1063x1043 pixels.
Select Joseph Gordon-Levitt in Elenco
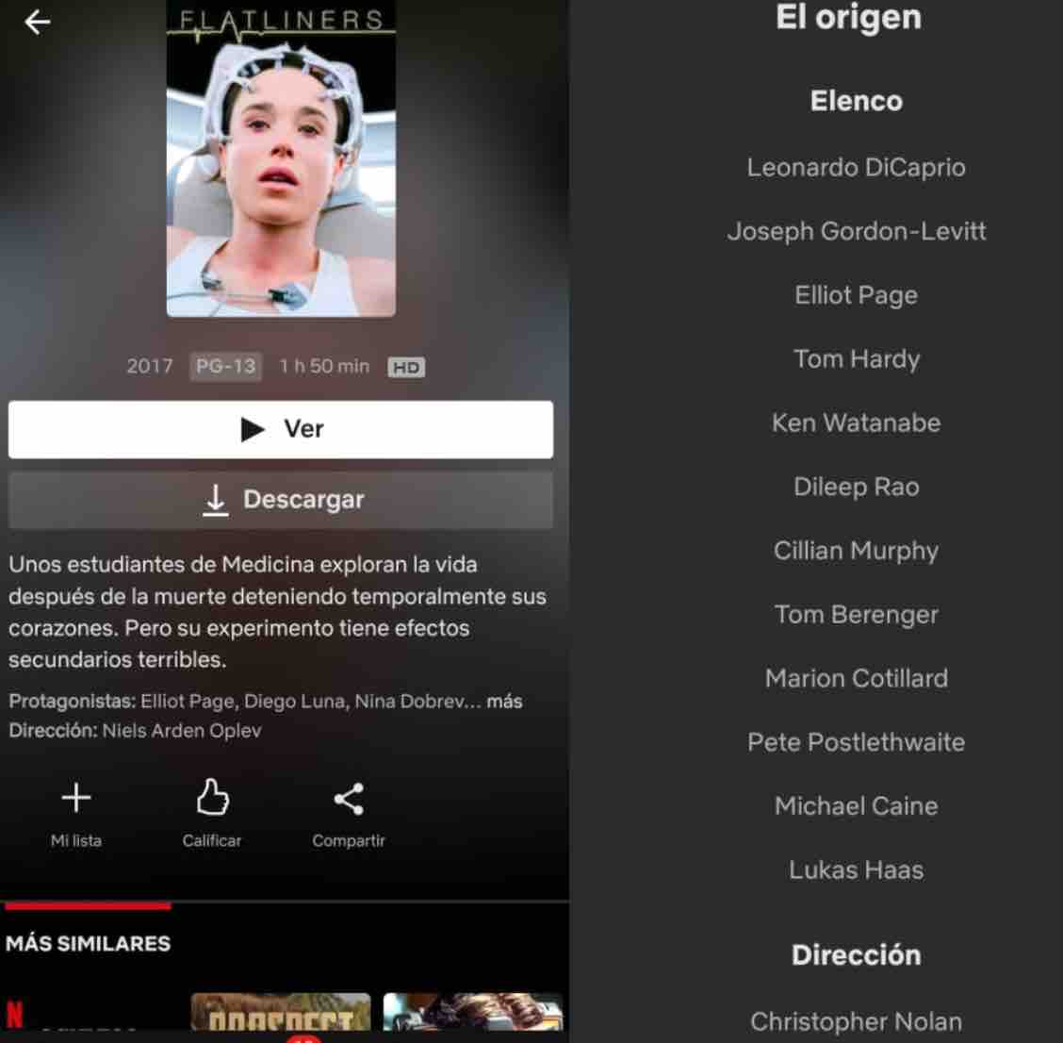coord(856,231)
